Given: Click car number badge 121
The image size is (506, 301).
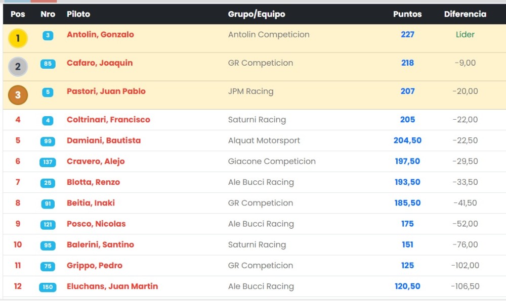Looking at the screenshot, I should click(48, 225).
